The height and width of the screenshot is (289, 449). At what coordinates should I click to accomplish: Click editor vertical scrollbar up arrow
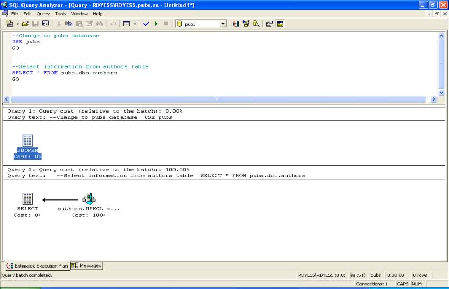coord(441,36)
